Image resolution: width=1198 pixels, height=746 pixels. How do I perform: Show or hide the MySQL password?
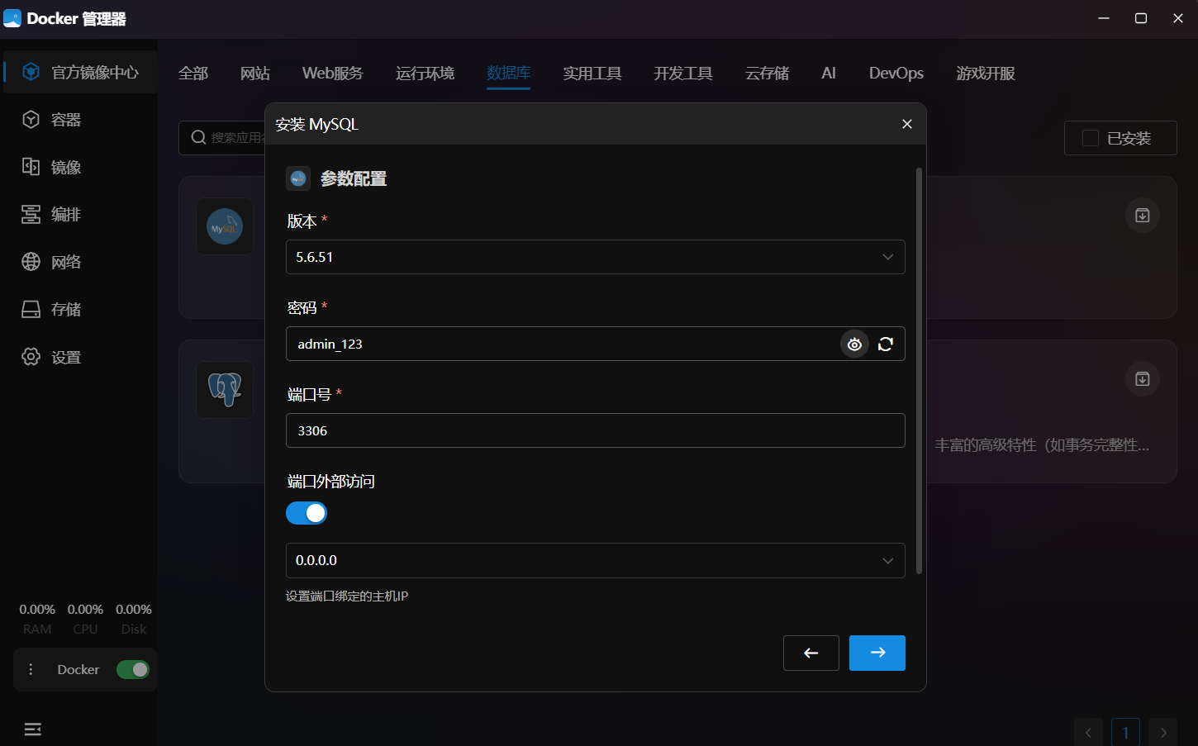click(854, 344)
